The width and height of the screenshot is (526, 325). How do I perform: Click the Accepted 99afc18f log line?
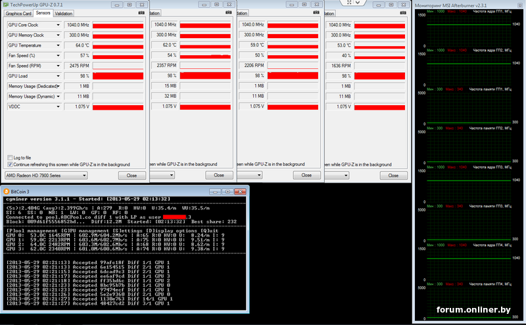pyautogui.click(x=88, y=263)
